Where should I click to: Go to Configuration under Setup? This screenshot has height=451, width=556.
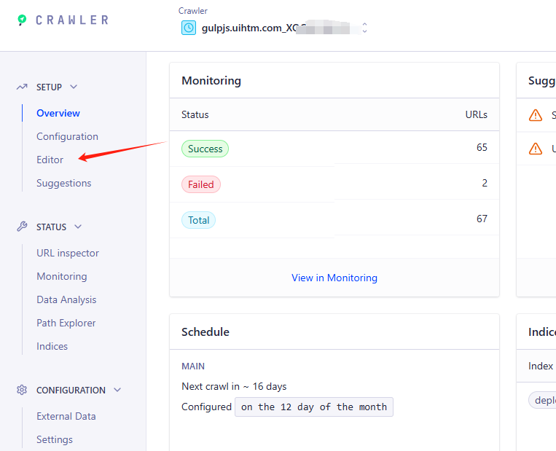tap(67, 136)
